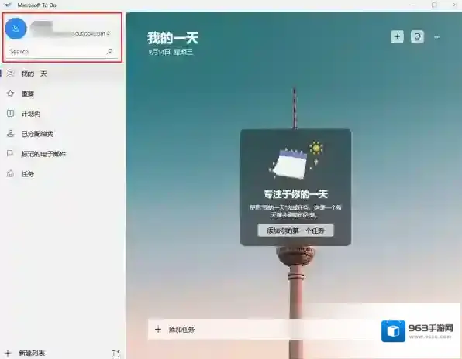Viewport: 462px width, 359px height.
Task: Open the three-dot more options menu
Action: 437,37
